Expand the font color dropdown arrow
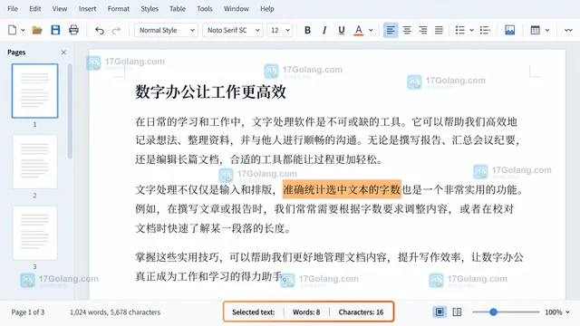580x326 pixels. pyautogui.click(x=371, y=30)
